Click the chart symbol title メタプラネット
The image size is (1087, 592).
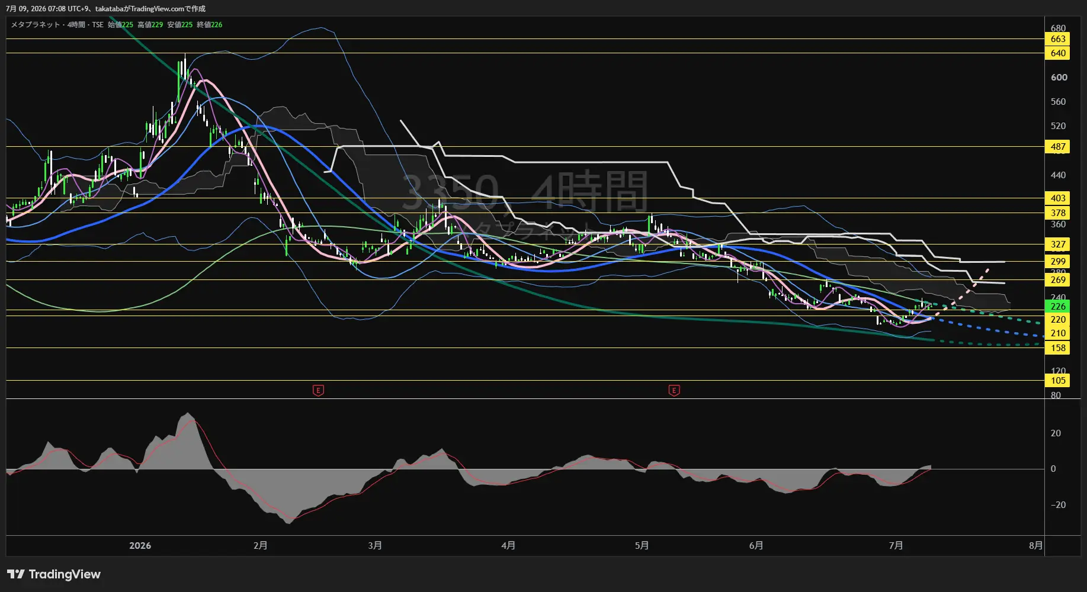point(36,25)
